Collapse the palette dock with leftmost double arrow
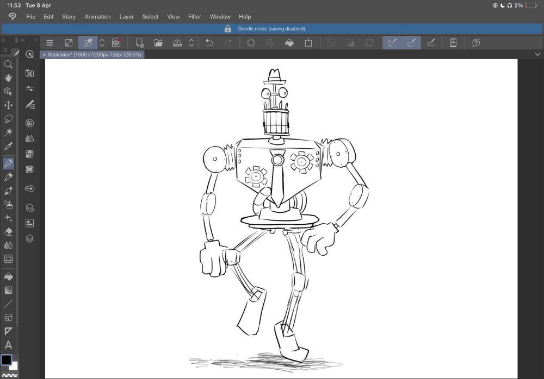Image resolution: width=544 pixels, height=379 pixels. pyautogui.click(x=3, y=40)
